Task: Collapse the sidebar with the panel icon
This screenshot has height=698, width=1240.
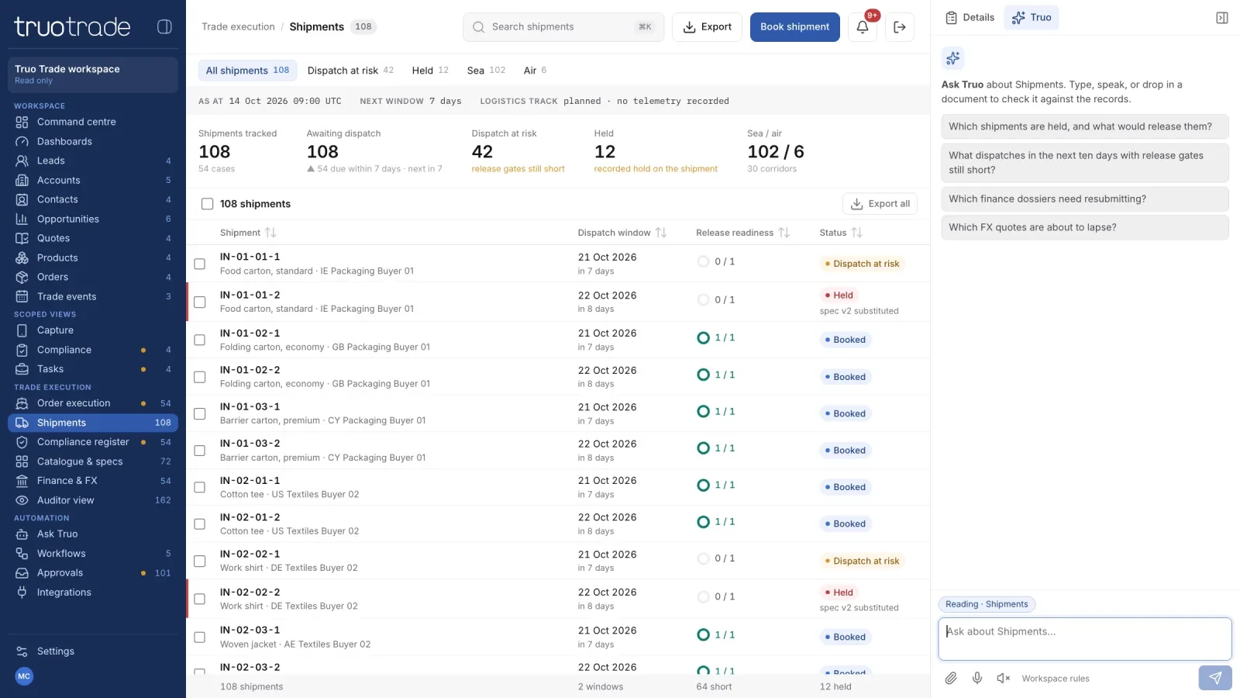Action: [x=164, y=26]
